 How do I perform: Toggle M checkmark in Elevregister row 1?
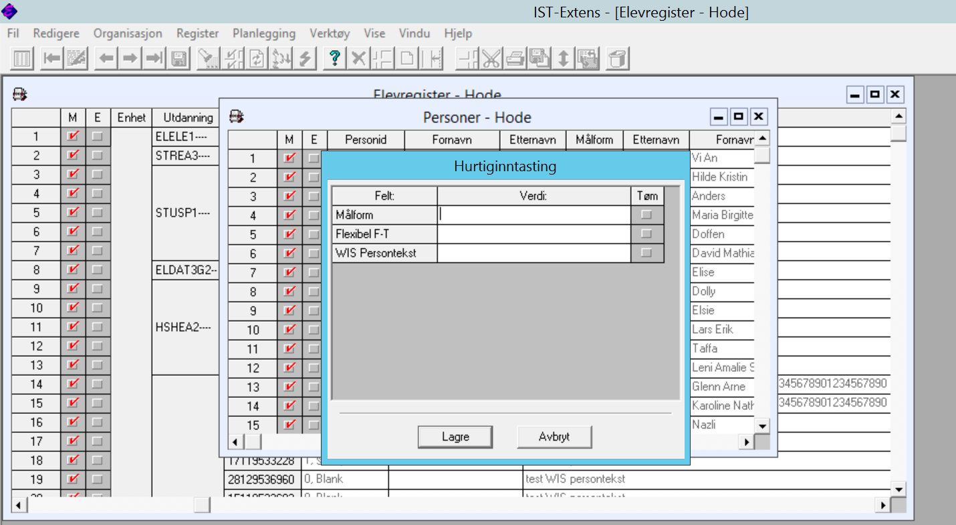pyautogui.click(x=74, y=136)
